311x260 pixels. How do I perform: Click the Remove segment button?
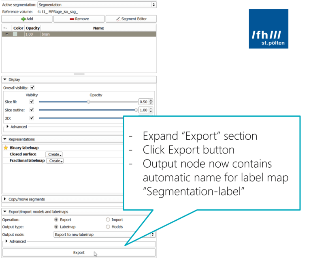click(79, 19)
